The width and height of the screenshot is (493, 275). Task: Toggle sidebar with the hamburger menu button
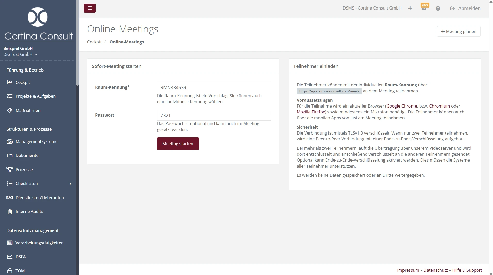(x=89, y=8)
